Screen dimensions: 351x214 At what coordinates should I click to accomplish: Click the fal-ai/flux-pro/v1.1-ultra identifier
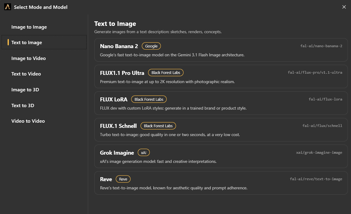pyautogui.click(x=315, y=72)
